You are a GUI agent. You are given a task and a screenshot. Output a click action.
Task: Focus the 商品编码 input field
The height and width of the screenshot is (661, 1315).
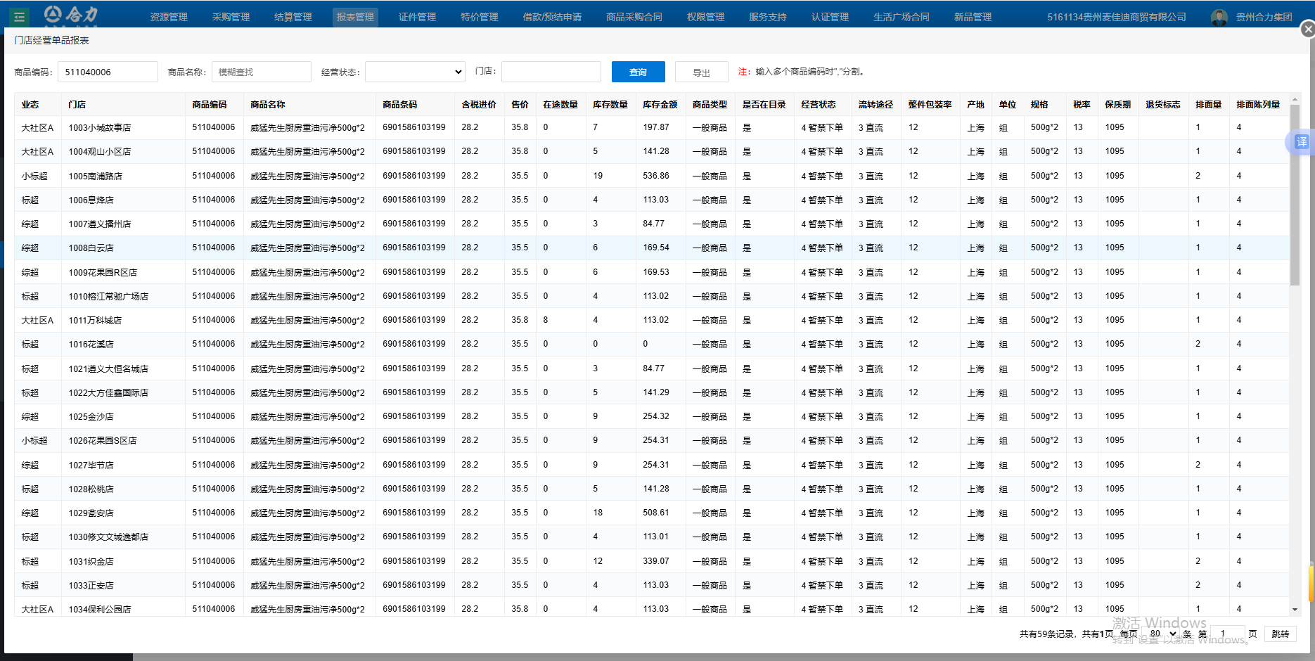(x=108, y=72)
